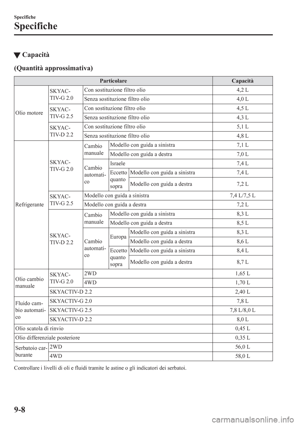Select the '7,0 L' coolant value
The width and height of the screenshot is (299, 425).
click(x=242, y=154)
